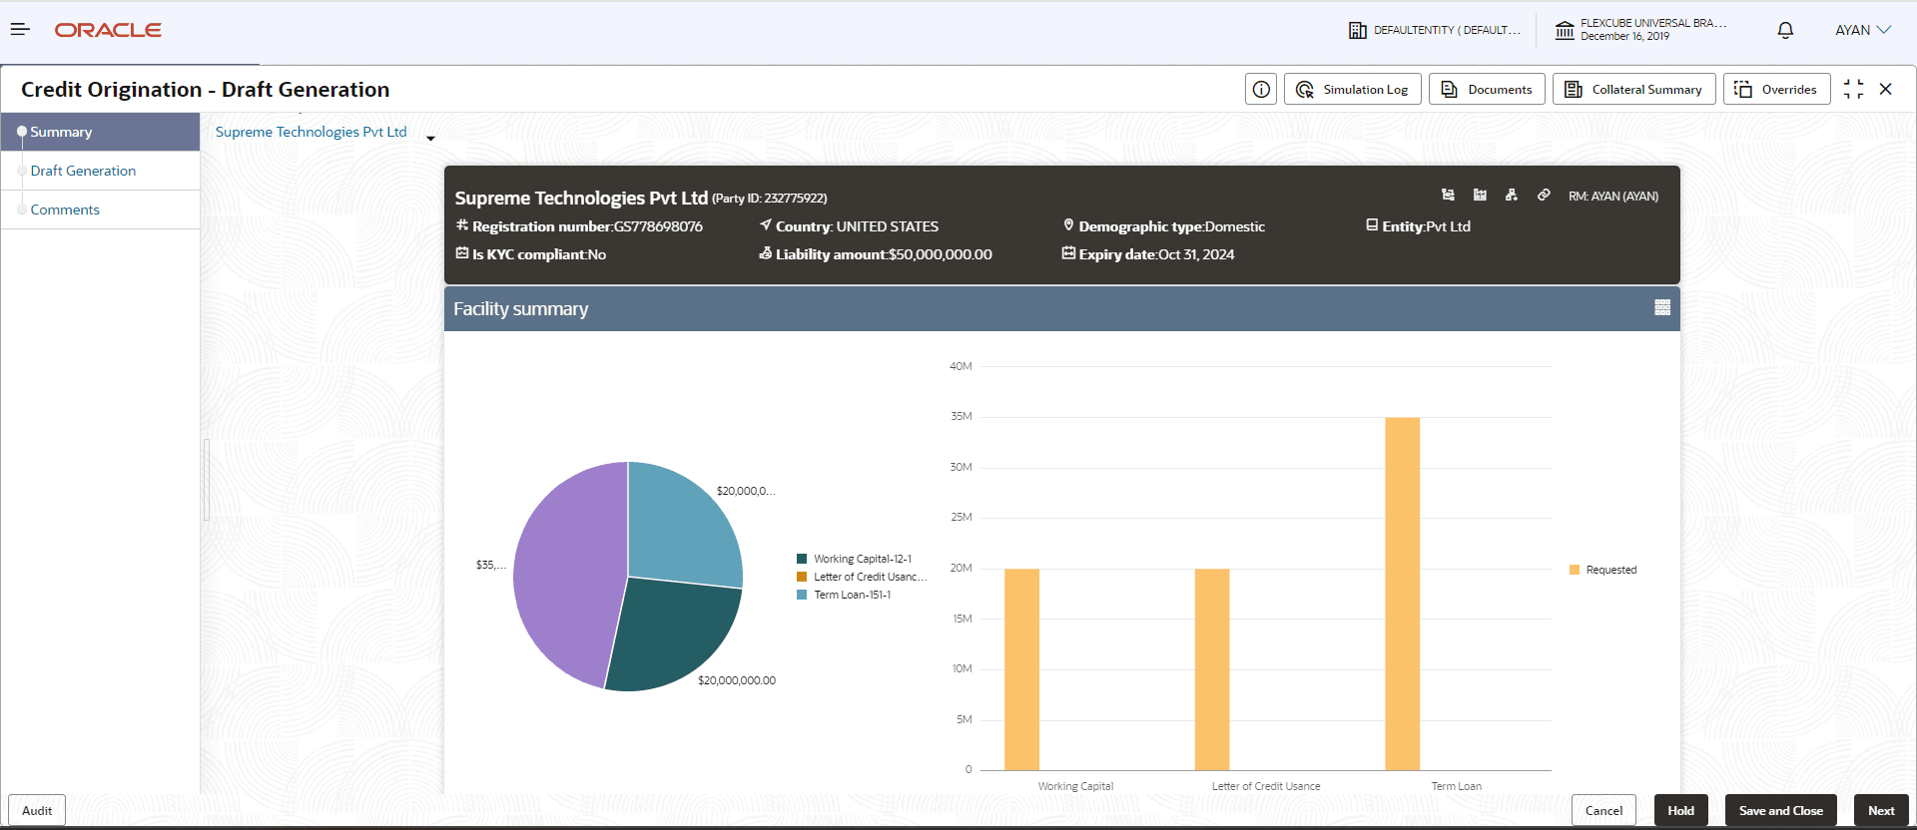The image size is (1917, 830).
Task: Click the Letter of Credit Usanc… orange swatch
Action: point(802,577)
